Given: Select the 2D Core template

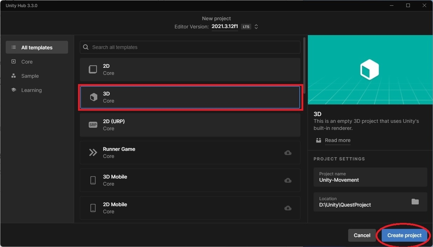Looking at the screenshot, I should [190, 69].
